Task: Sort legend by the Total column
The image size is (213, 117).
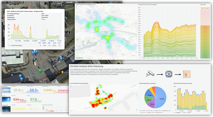Action: tap(54, 43)
